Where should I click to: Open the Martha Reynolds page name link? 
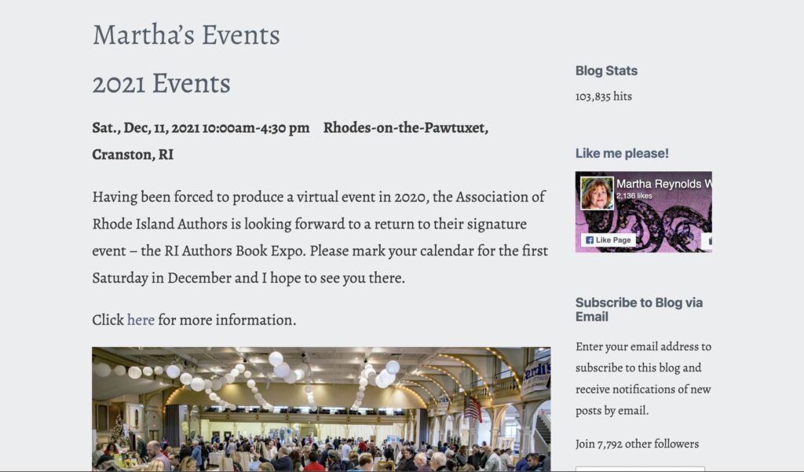[664, 184]
